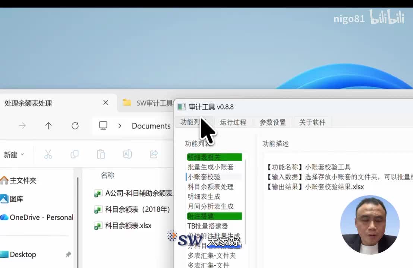Select Desktop in the navigation pane
413x268 pixels.
coord(18,254)
